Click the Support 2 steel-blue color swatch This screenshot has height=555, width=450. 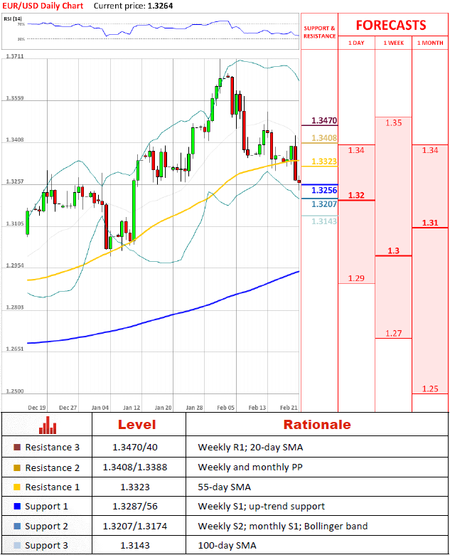pyautogui.click(x=17, y=526)
